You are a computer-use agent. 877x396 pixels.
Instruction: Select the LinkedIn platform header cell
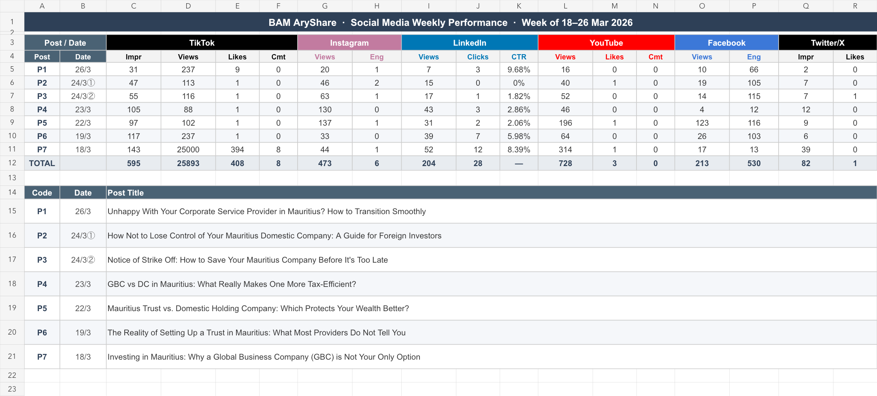tap(470, 43)
